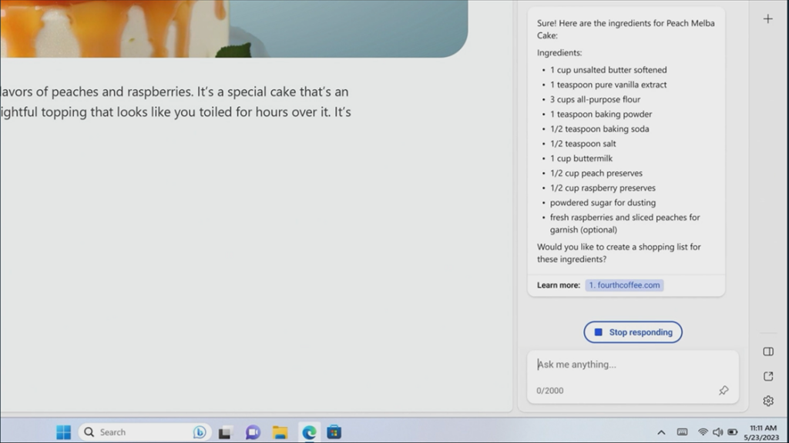Click the volume speaker icon
Image resolution: width=789 pixels, height=443 pixels.
(x=717, y=432)
